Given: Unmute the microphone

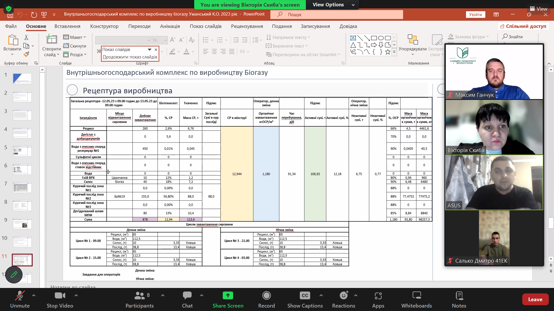Looking at the screenshot, I should point(20,295).
